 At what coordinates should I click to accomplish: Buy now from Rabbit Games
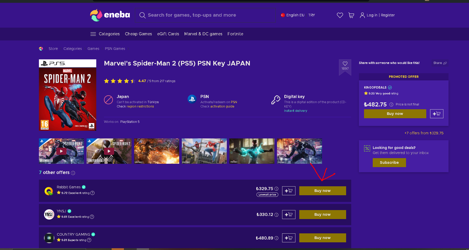pos(323,191)
